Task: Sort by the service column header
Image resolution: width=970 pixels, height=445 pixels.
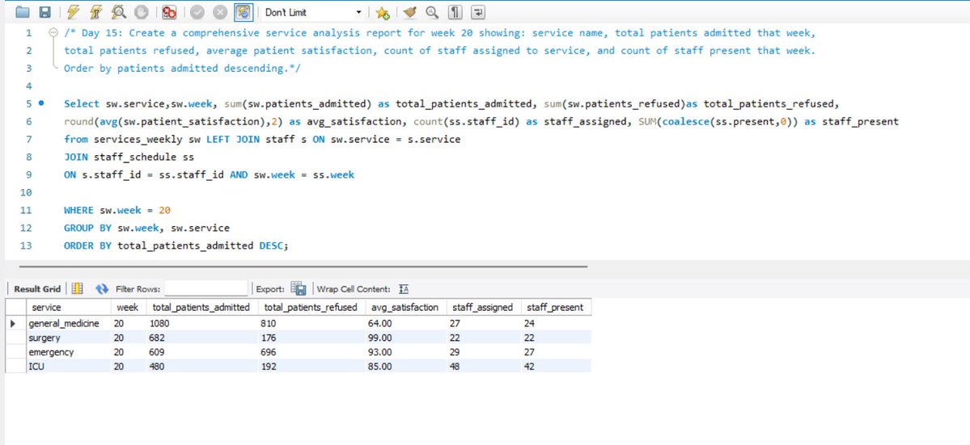Action: pyautogui.click(x=67, y=308)
